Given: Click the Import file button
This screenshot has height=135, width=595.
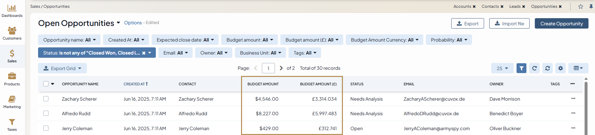Looking at the screenshot, I should (509, 23).
